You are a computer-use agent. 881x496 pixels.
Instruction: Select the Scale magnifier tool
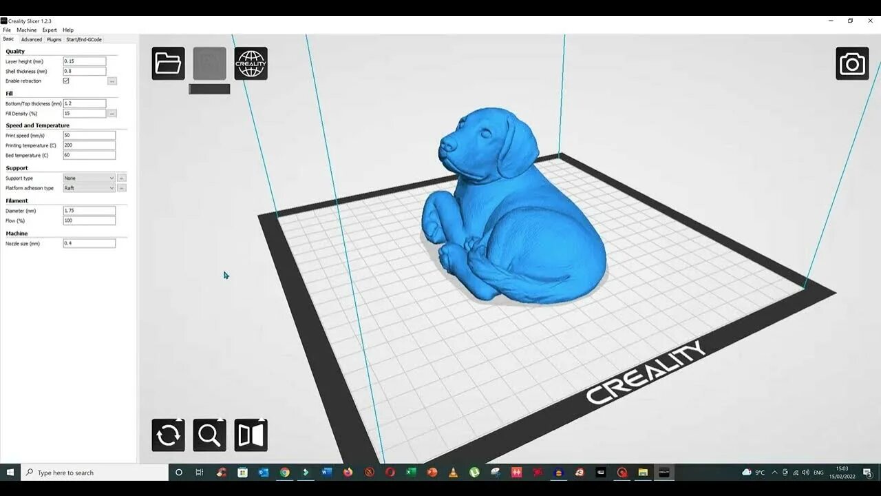[209, 435]
